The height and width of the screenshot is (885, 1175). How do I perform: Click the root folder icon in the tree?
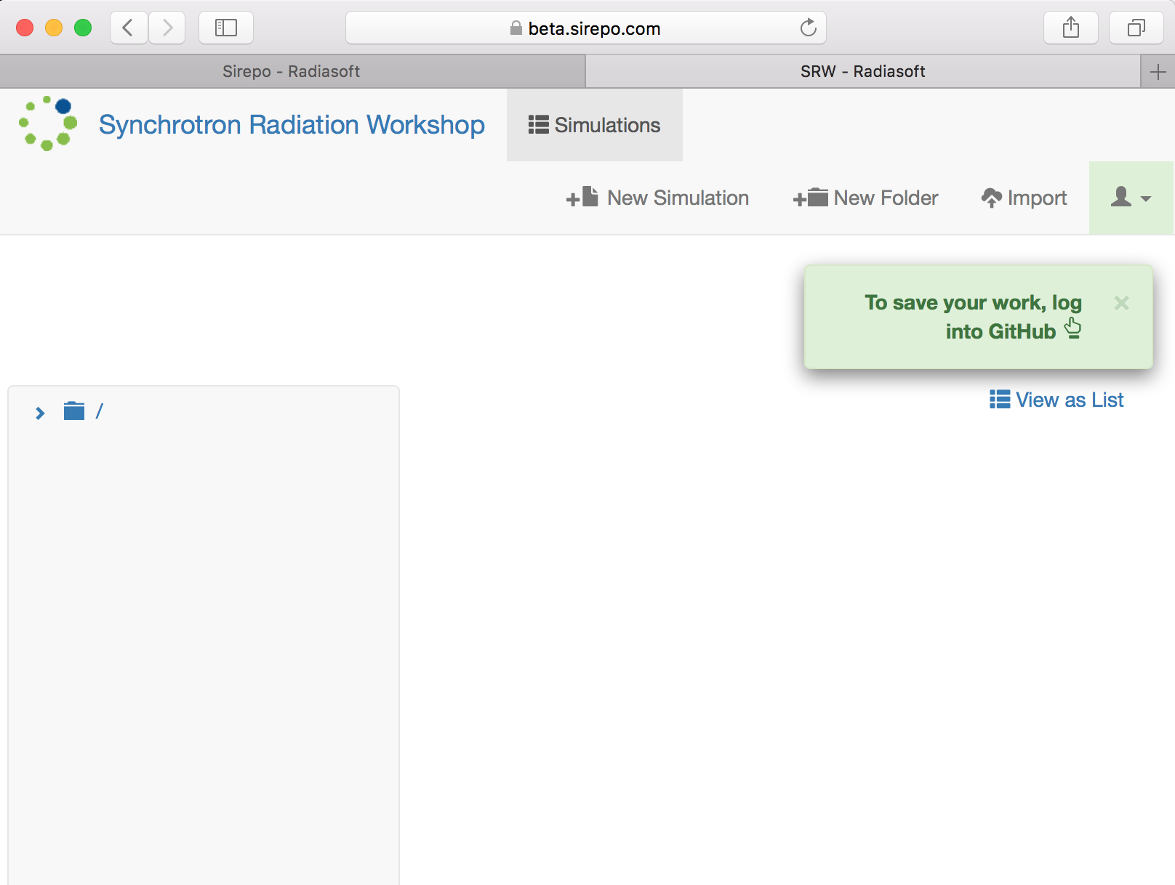point(73,410)
